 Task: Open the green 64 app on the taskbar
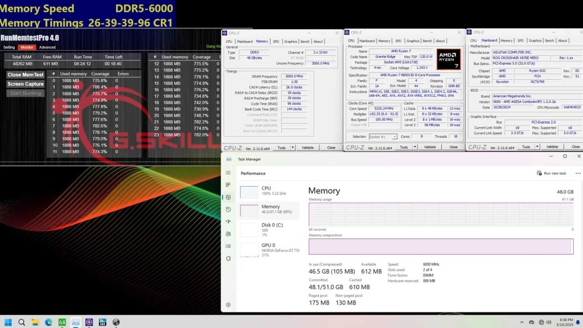tap(62, 322)
